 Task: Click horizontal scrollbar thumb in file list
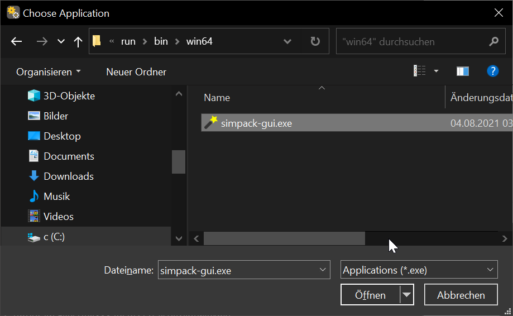284,238
